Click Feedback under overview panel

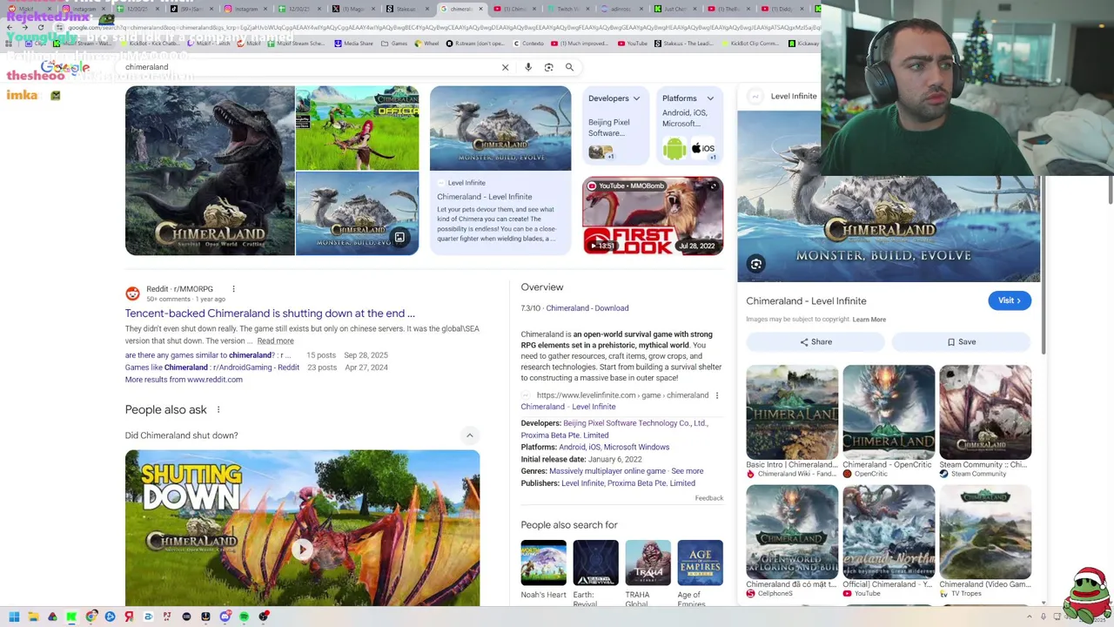709,498
